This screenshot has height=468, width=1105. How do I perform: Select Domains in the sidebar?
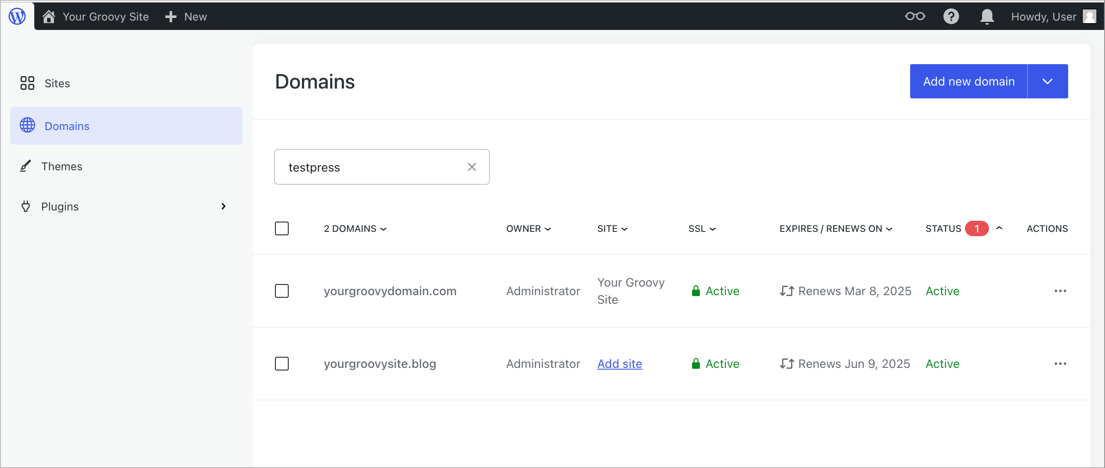pos(126,126)
